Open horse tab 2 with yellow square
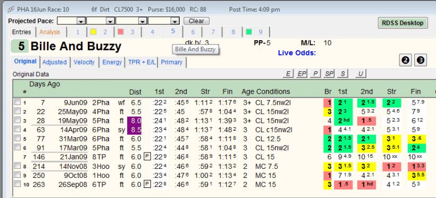This screenshot has width=436, height=198. (99, 32)
